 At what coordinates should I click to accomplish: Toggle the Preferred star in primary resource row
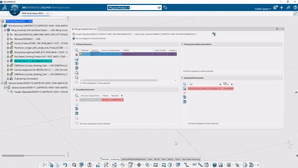[x=81, y=54]
